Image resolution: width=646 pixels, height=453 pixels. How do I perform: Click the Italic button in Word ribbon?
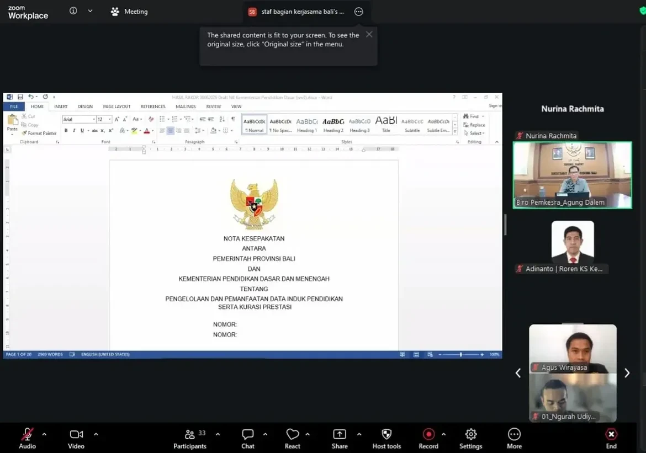(74, 131)
